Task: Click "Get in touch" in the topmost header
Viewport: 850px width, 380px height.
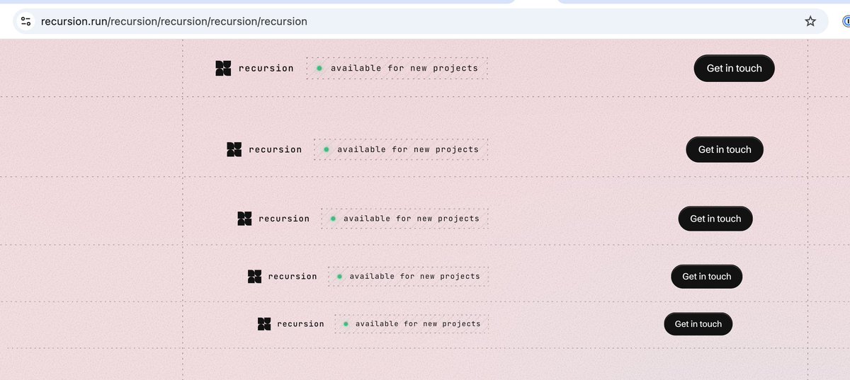Action: click(x=735, y=68)
